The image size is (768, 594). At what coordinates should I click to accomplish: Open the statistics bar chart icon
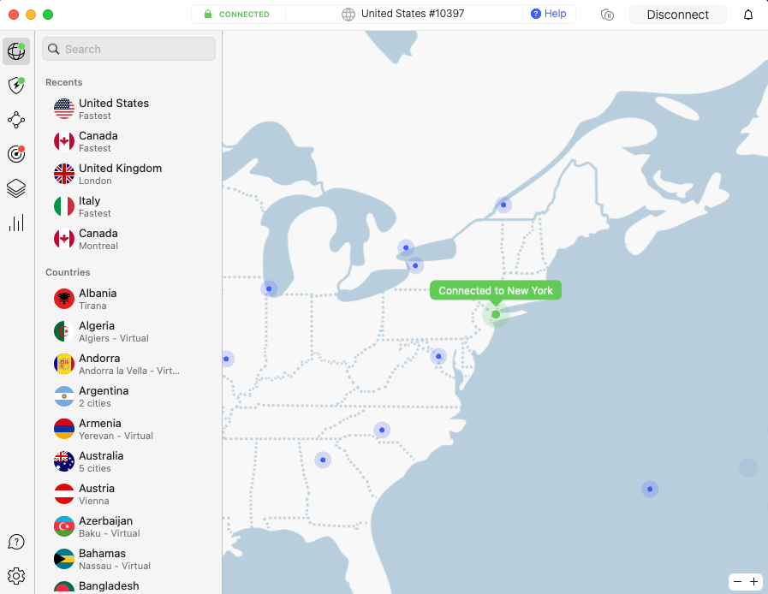[16, 223]
